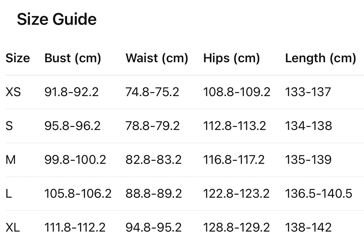Image resolution: width=364 pixels, height=247 pixels.
Task: Select the XL size row label
Action: [x=13, y=227]
